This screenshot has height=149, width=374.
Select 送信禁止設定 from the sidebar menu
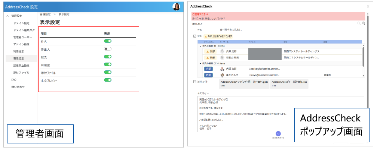click(x=21, y=66)
